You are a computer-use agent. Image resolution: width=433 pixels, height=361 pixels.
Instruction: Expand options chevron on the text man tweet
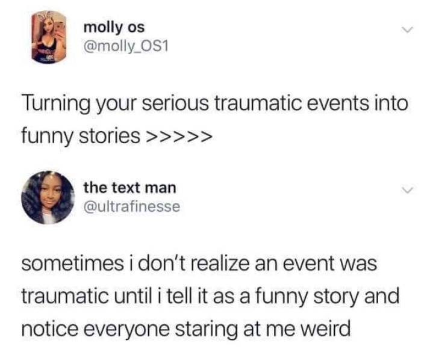coord(407,190)
